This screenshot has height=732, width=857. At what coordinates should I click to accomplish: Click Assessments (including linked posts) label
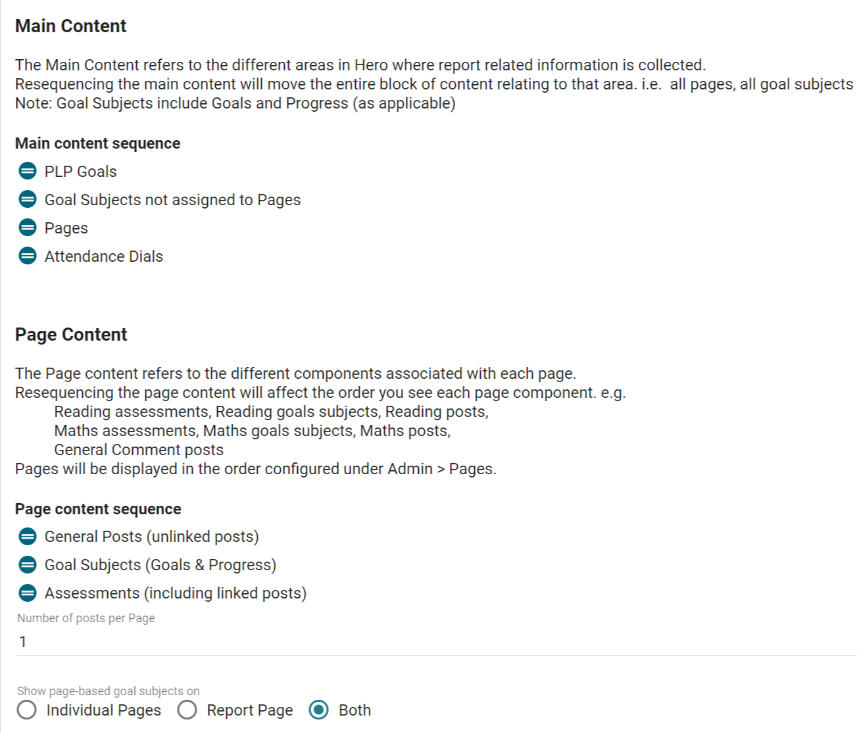pyautogui.click(x=176, y=593)
